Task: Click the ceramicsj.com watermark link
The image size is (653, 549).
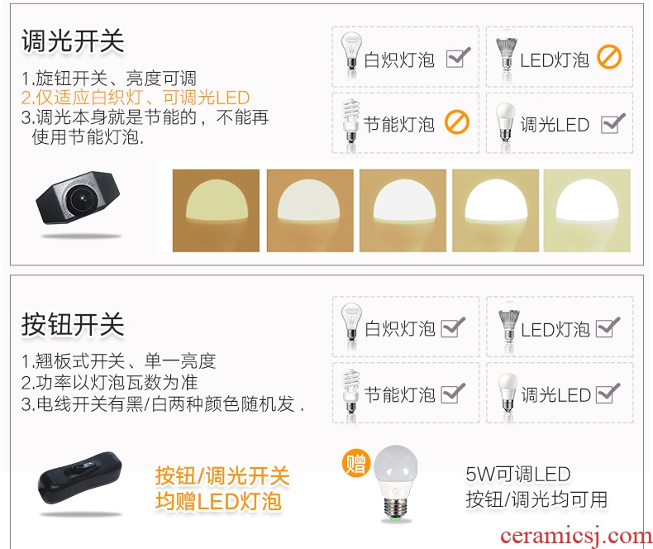Action: pos(576,536)
